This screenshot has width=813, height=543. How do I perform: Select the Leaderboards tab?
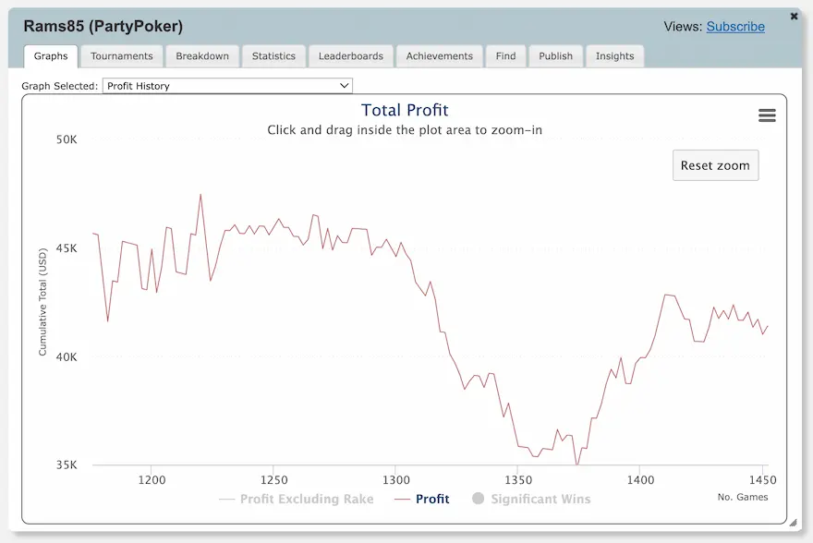[351, 56]
